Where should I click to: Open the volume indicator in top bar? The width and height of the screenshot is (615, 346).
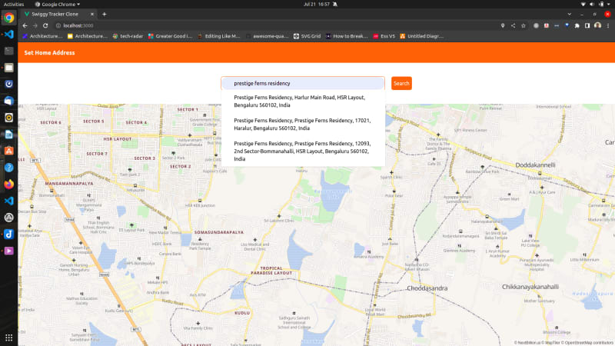[x=592, y=4]
